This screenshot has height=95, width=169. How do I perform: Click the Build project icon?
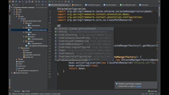[49, 2]
